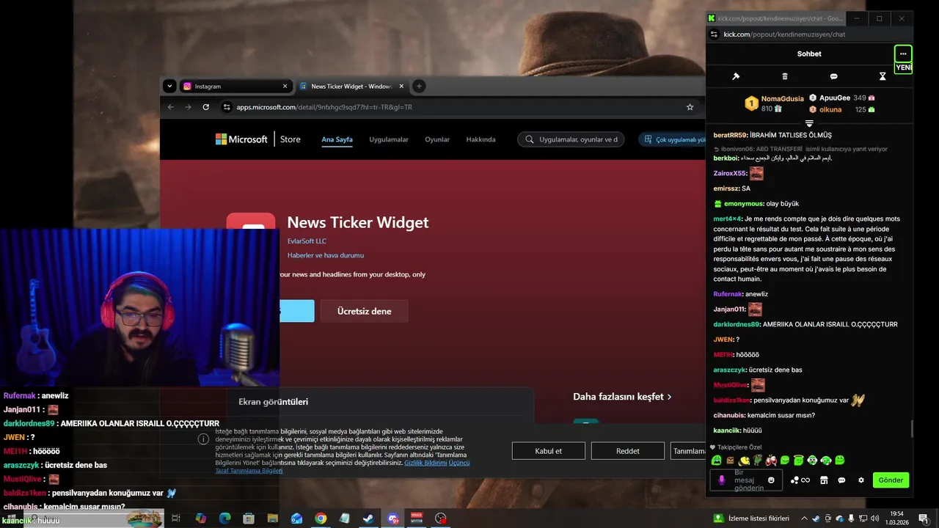Click the purple microphone icon in message box

(x=722, y=480)
